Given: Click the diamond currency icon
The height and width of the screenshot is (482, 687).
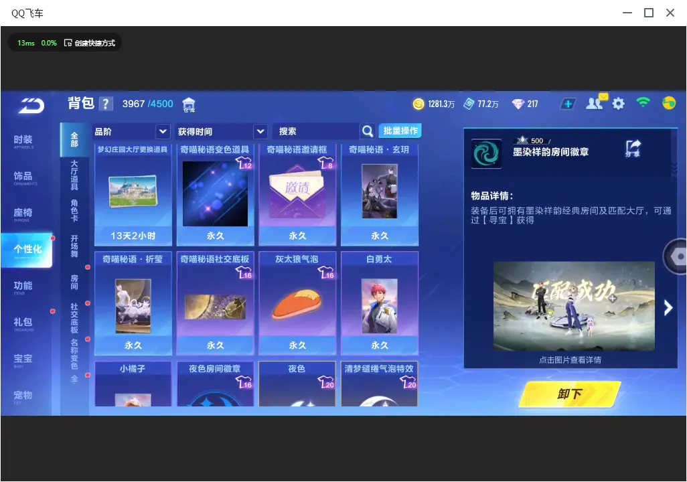Looking at the screenshot, I should point(518,104).
